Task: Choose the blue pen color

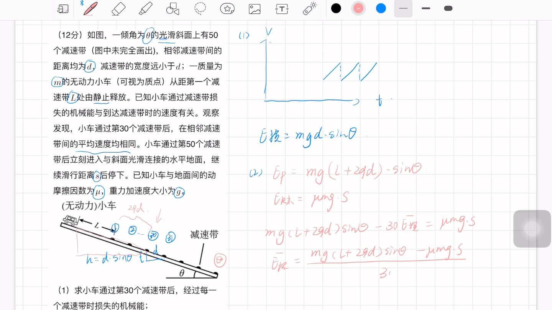Action: (x=381, y=8)
